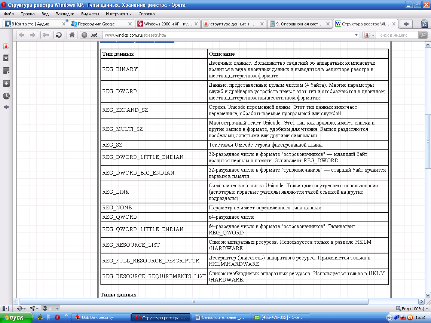The image size is (431, 323).
Task: Click the REG_RESOURCE_REQUIREMENTS_LIST cell
Action: (154, 276)
